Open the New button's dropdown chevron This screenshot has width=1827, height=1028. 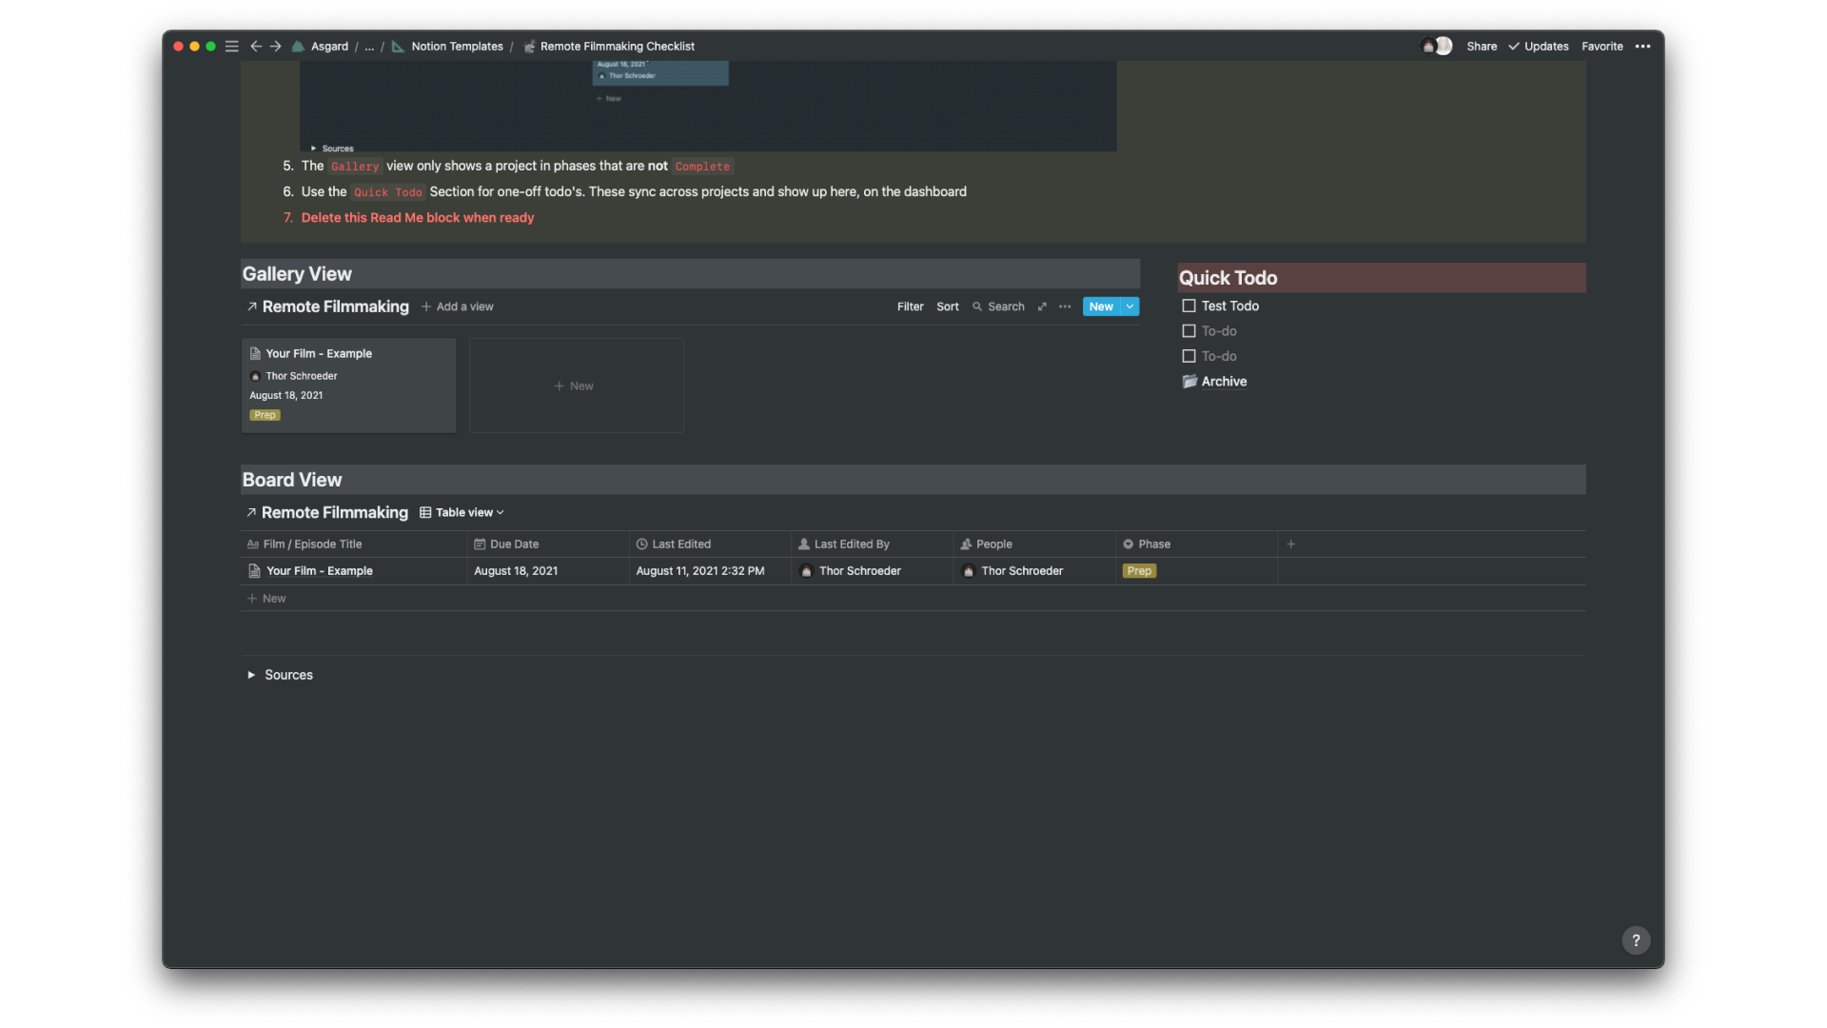tap(1129, 306)
